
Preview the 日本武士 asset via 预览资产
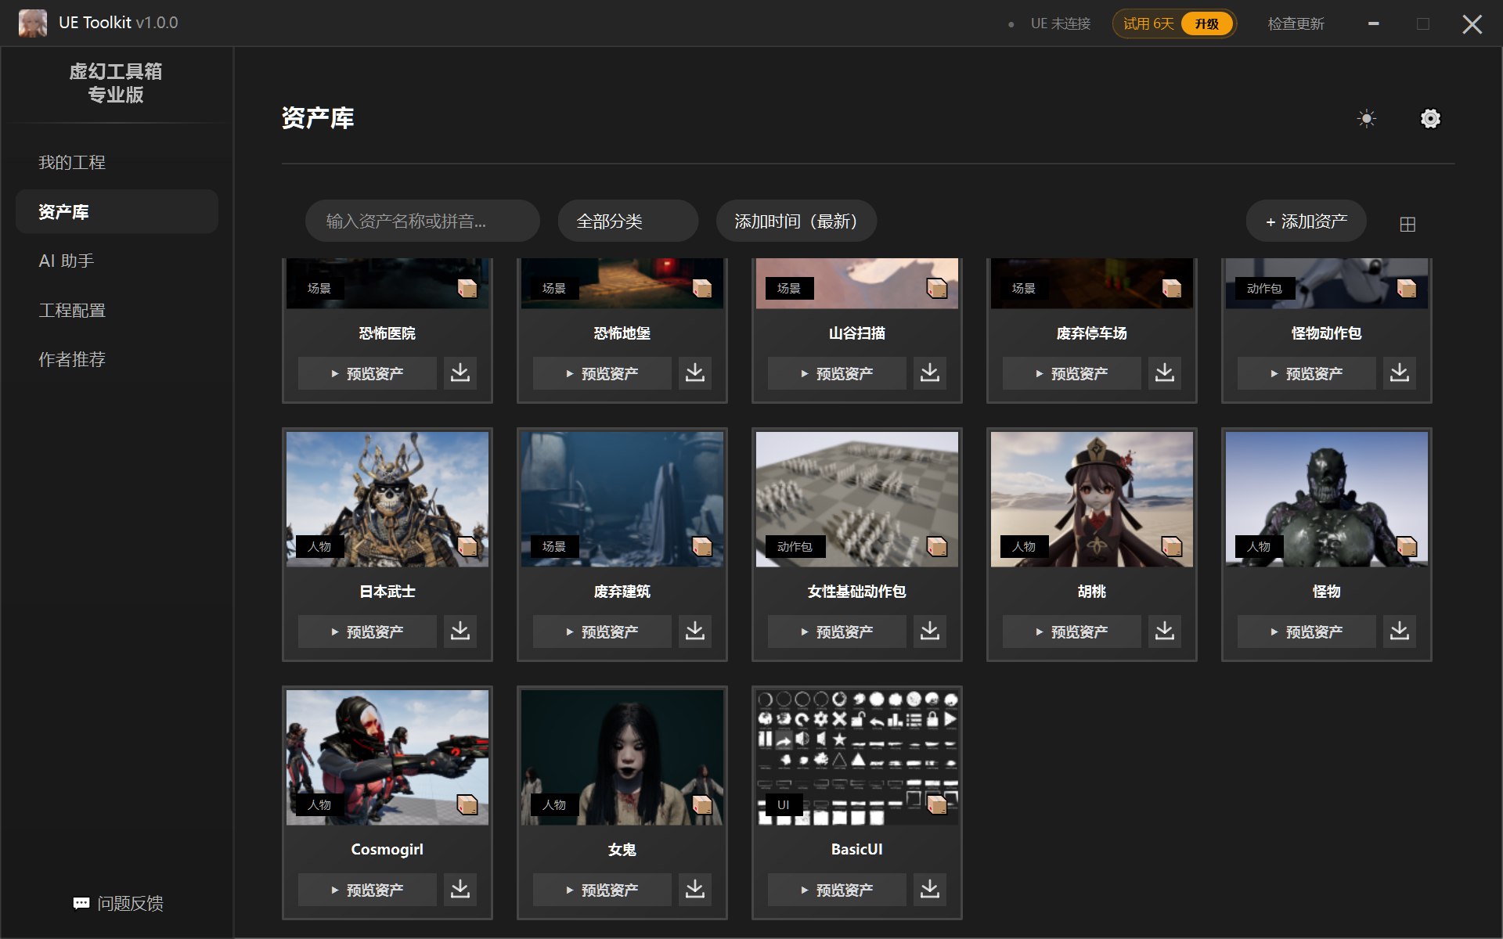[x=366, y=631]
